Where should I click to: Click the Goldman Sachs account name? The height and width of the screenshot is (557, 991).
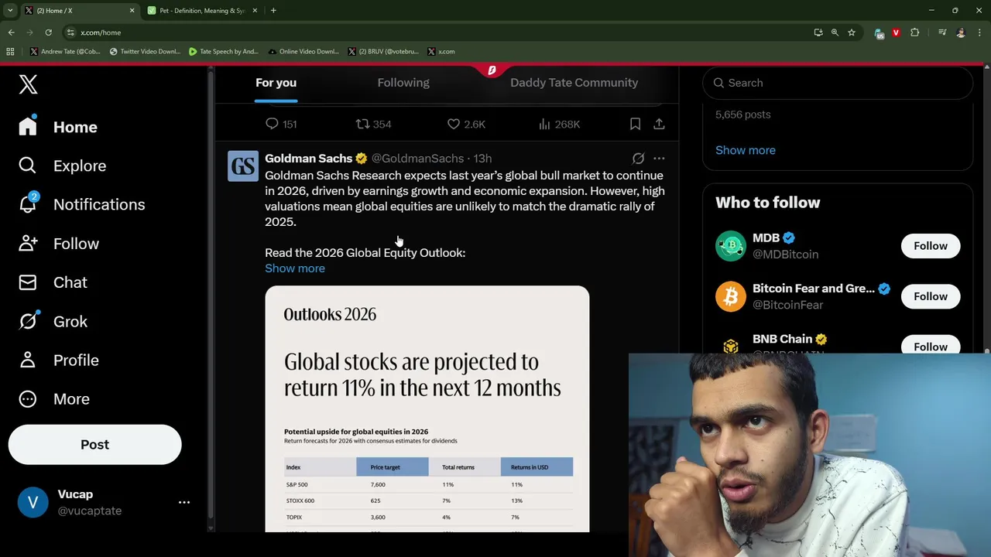pos(309,158)
